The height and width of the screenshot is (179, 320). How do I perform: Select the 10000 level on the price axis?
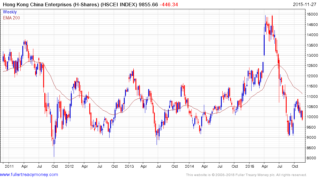(312, 117)
